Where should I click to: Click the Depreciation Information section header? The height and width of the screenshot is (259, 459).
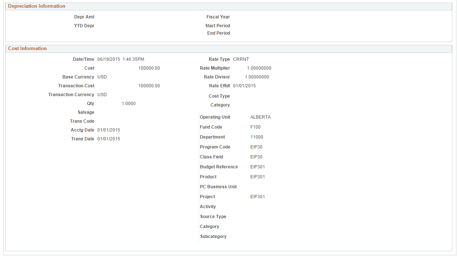click(x=36, y=6)
